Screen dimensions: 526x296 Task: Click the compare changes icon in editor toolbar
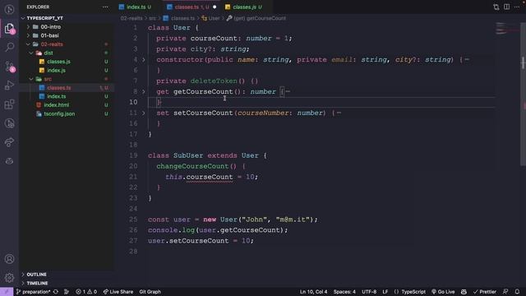tap(496, 7)
